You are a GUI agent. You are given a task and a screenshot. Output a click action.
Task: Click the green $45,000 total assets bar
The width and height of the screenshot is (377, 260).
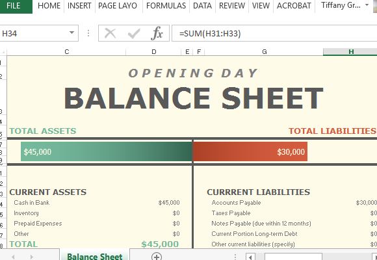(106, 151)
